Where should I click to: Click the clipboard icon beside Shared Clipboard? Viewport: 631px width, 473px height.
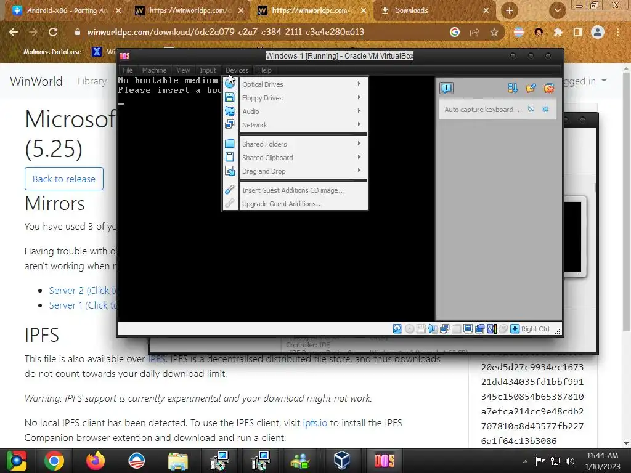230,157
